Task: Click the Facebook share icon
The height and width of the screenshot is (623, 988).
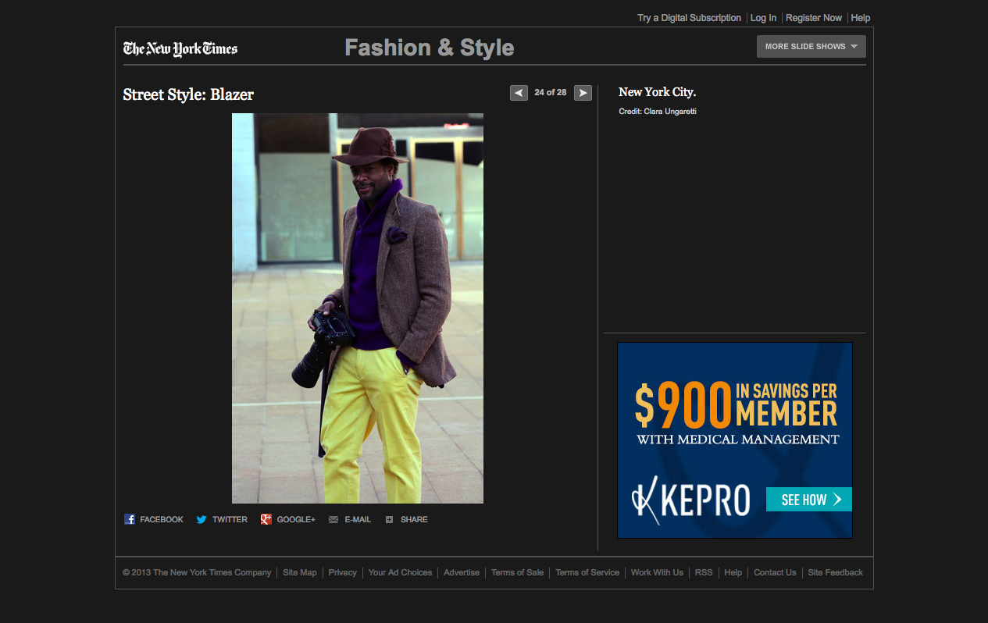Action: [x=130, y=519]
